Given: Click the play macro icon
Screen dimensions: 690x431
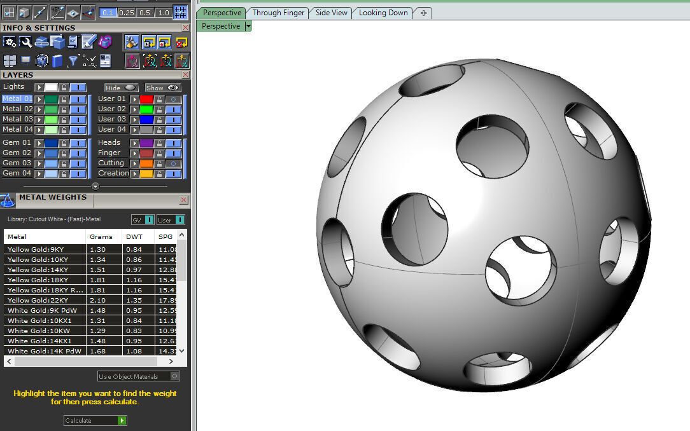Looking at the screenshot, I should pos(149,42).
